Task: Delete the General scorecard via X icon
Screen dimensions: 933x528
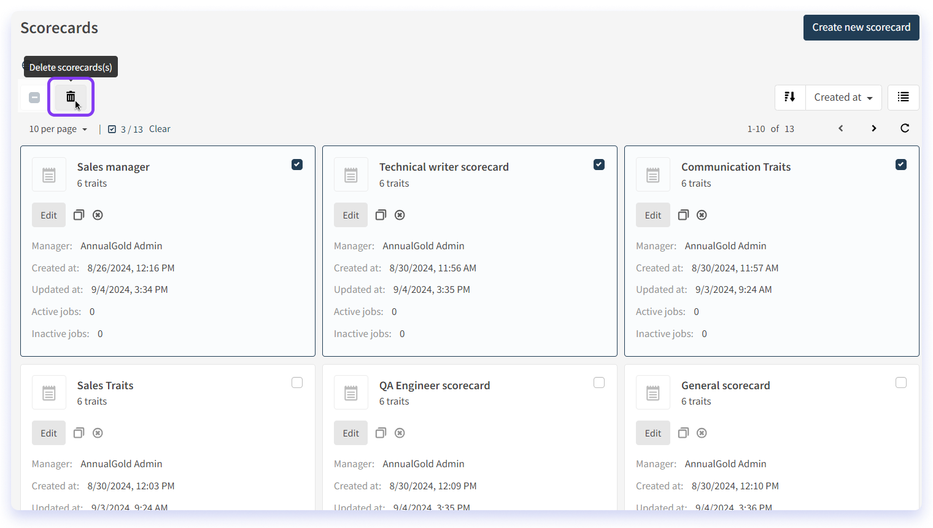Action: tap(702, 433)
